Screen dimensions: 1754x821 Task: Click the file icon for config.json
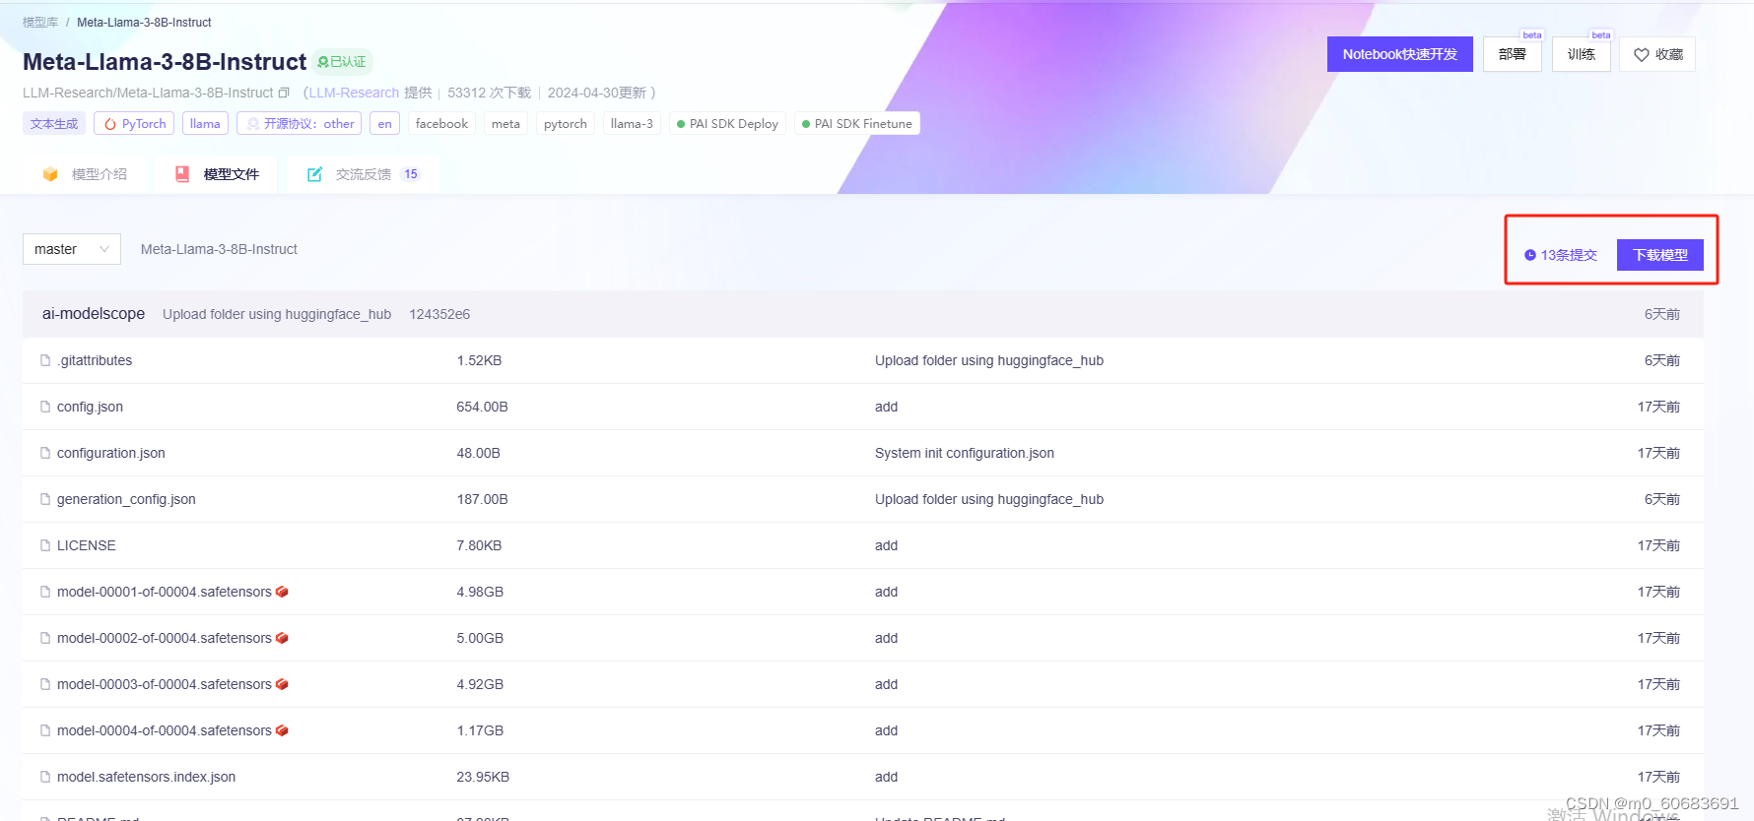tap(45, 407)
